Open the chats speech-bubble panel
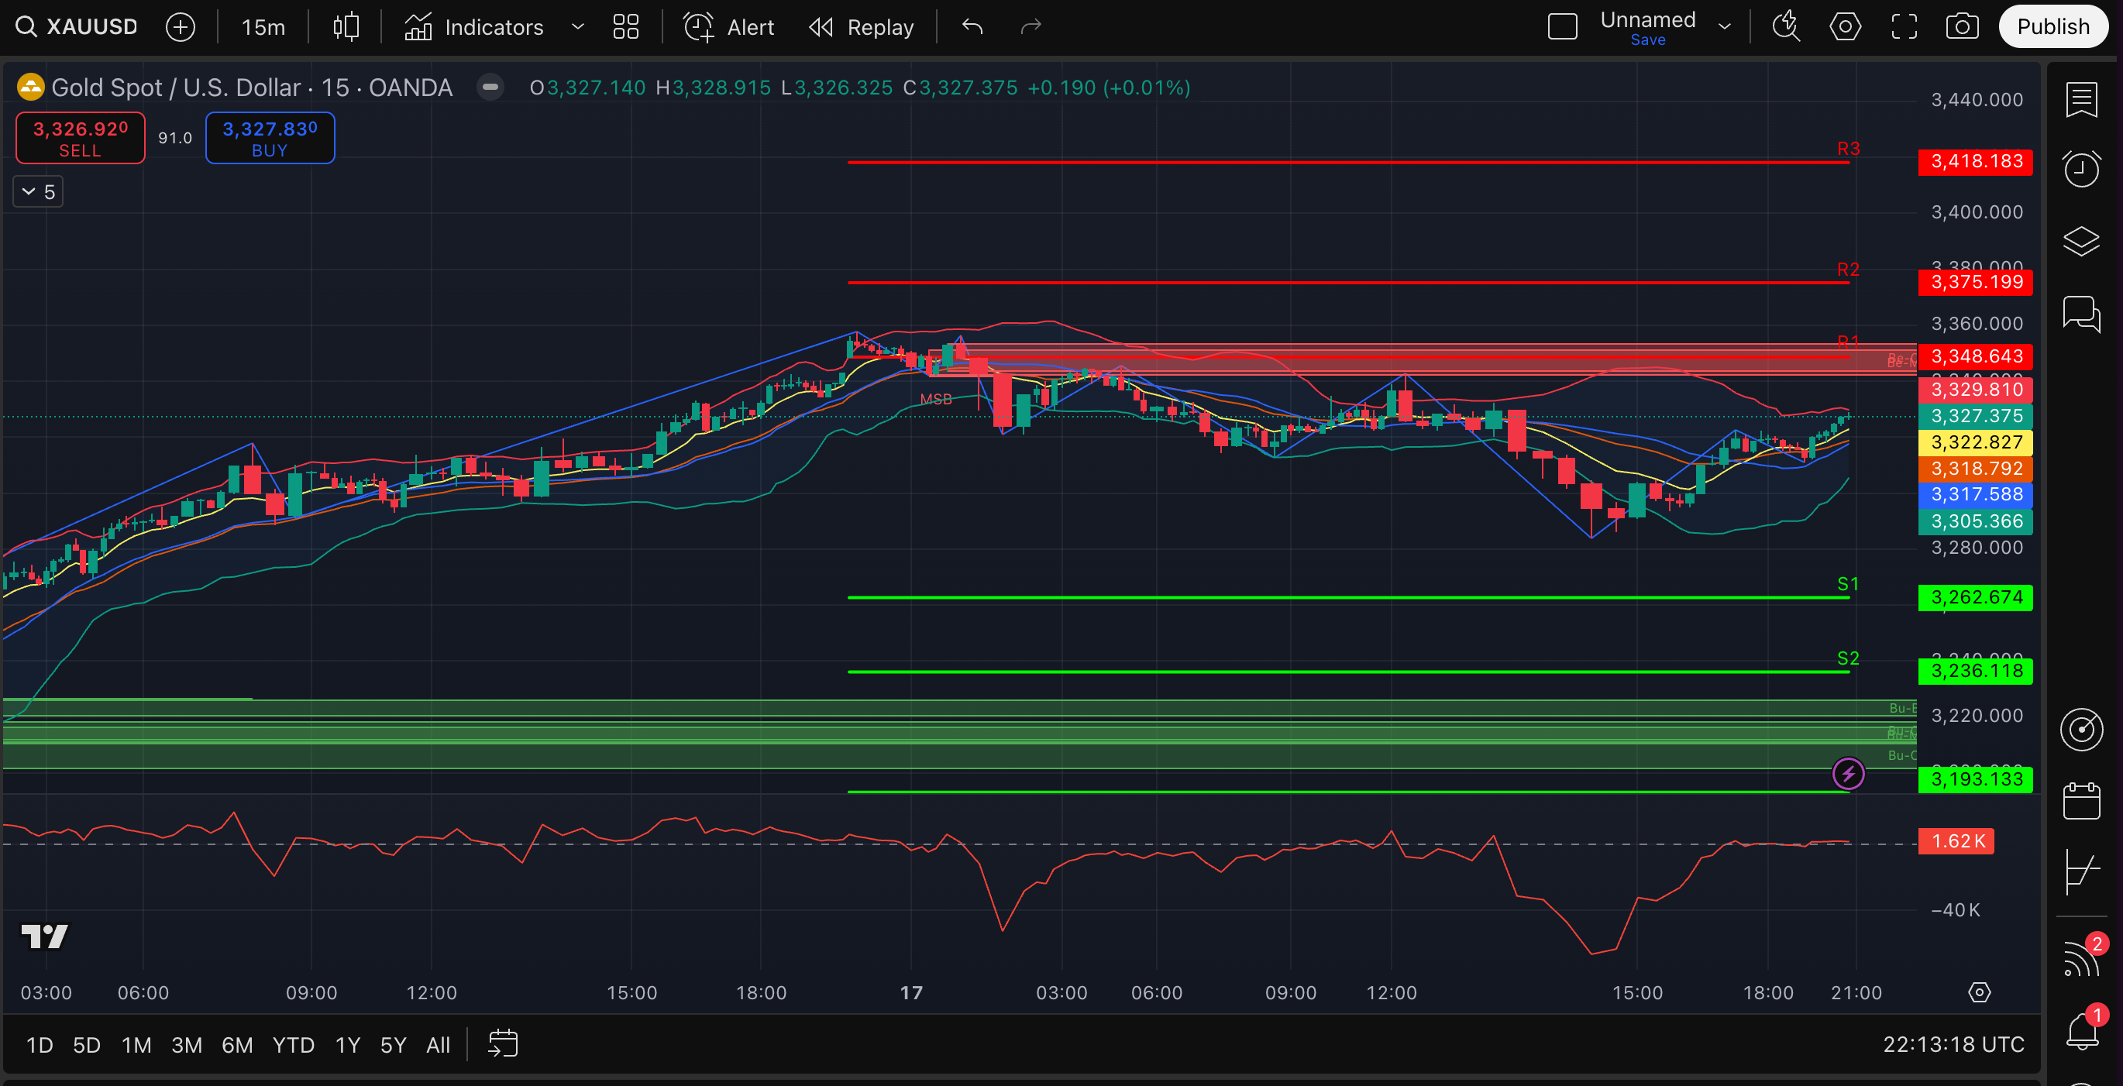Viewport: 2123px width, 1086px height. click(x=2082, y=314)
